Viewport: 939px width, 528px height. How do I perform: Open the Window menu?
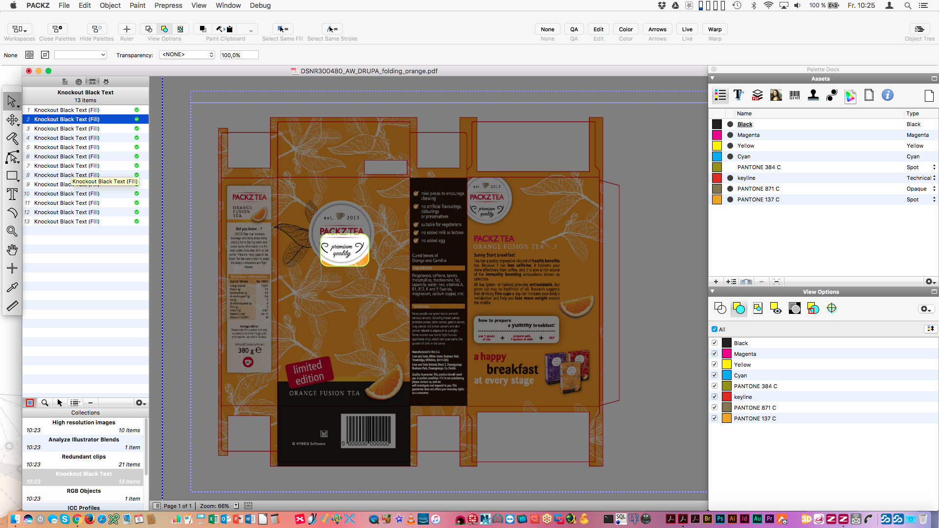(228, 5)
